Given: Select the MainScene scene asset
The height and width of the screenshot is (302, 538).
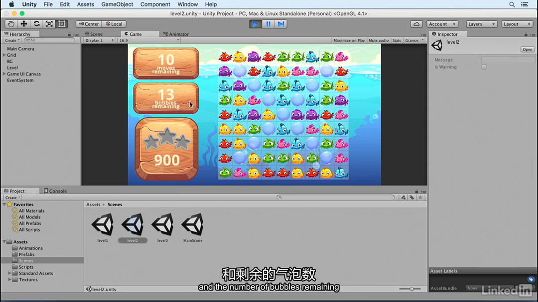Looking at the screenshot, I should point(193,227).
